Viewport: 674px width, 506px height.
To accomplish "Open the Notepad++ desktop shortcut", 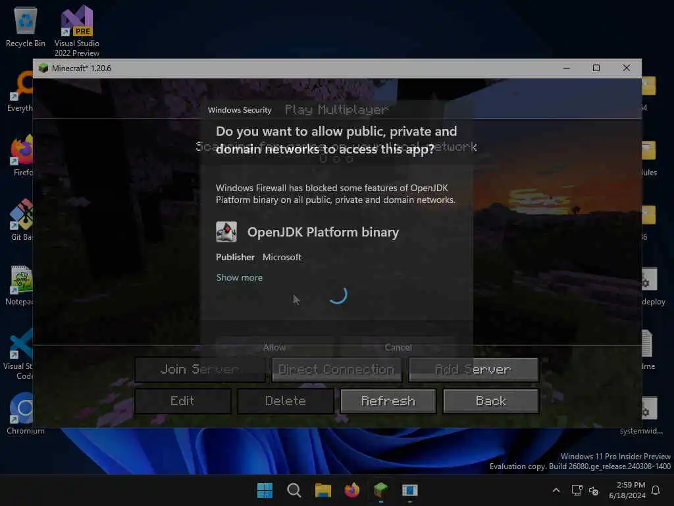I will click(x=20, y=285).
